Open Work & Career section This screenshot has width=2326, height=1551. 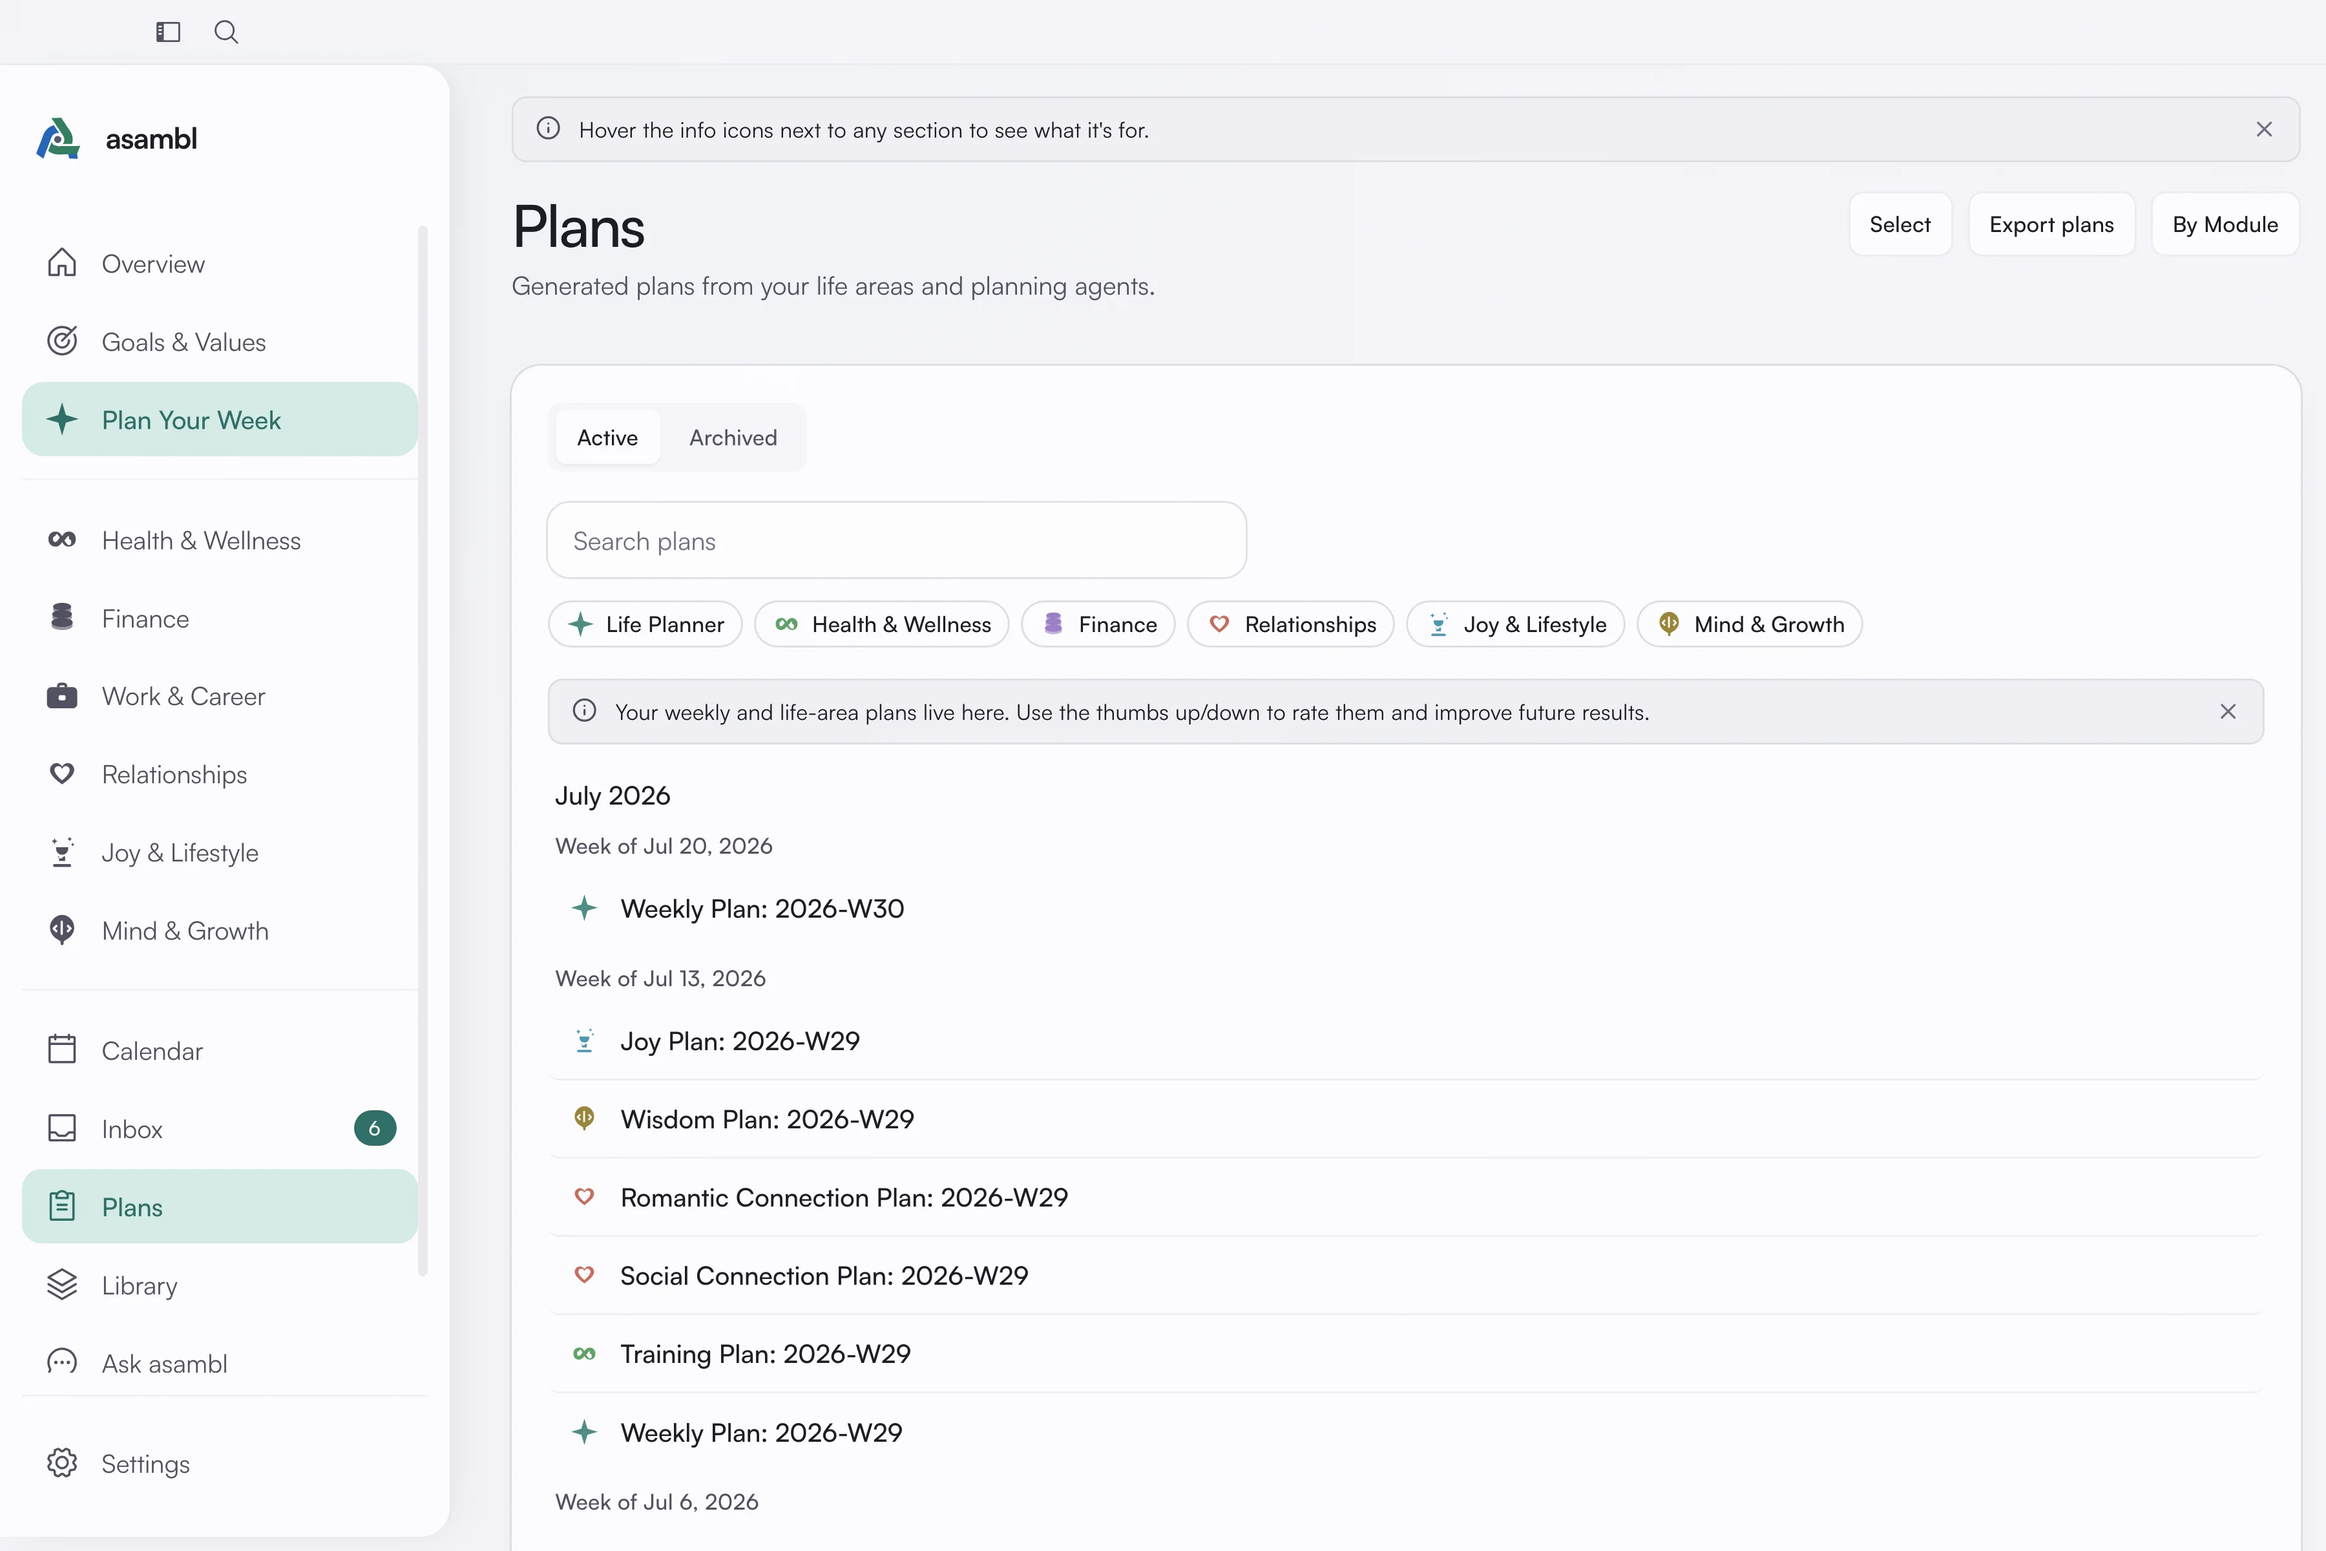[220, 695]
